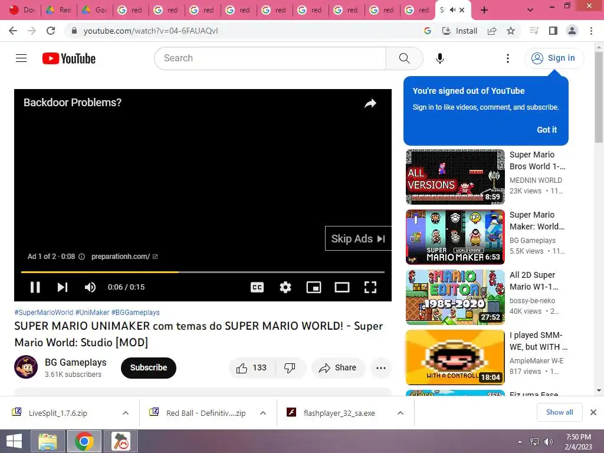Open a new browser tab
Image resolution: width=604 pixels, height=453 pixels.
(484, 10)
